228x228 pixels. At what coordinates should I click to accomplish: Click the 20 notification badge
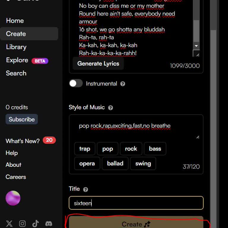(49, 140)
